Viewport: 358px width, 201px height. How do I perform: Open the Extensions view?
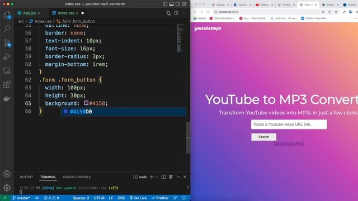tap(7, 84)
